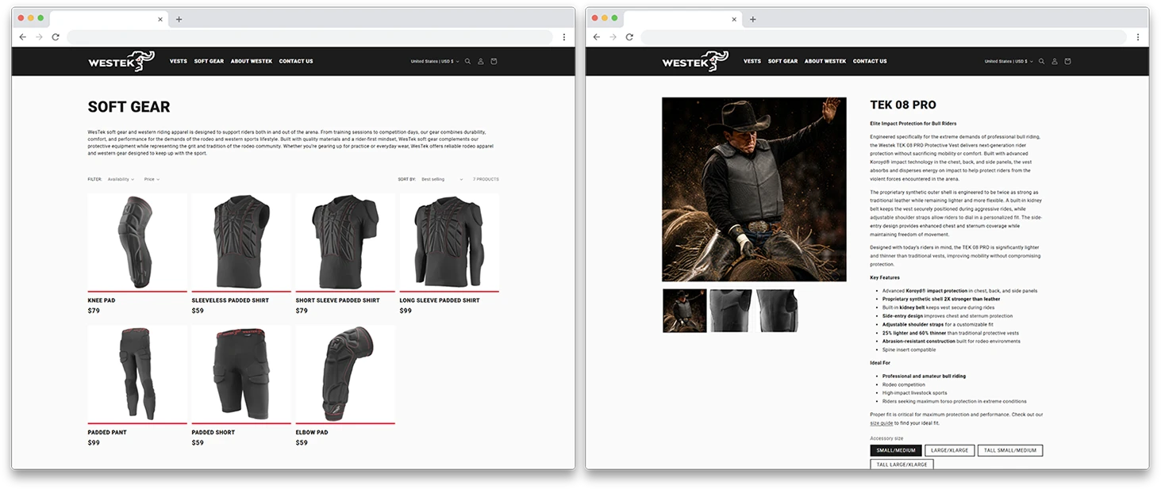Close the tab in left browser window
Screen dimensions: 1161x489
coord(160,19)
